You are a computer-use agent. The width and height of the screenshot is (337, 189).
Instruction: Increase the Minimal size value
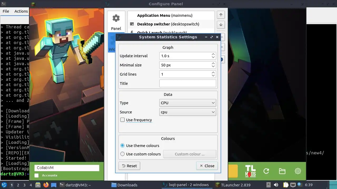tap(213, 63)
